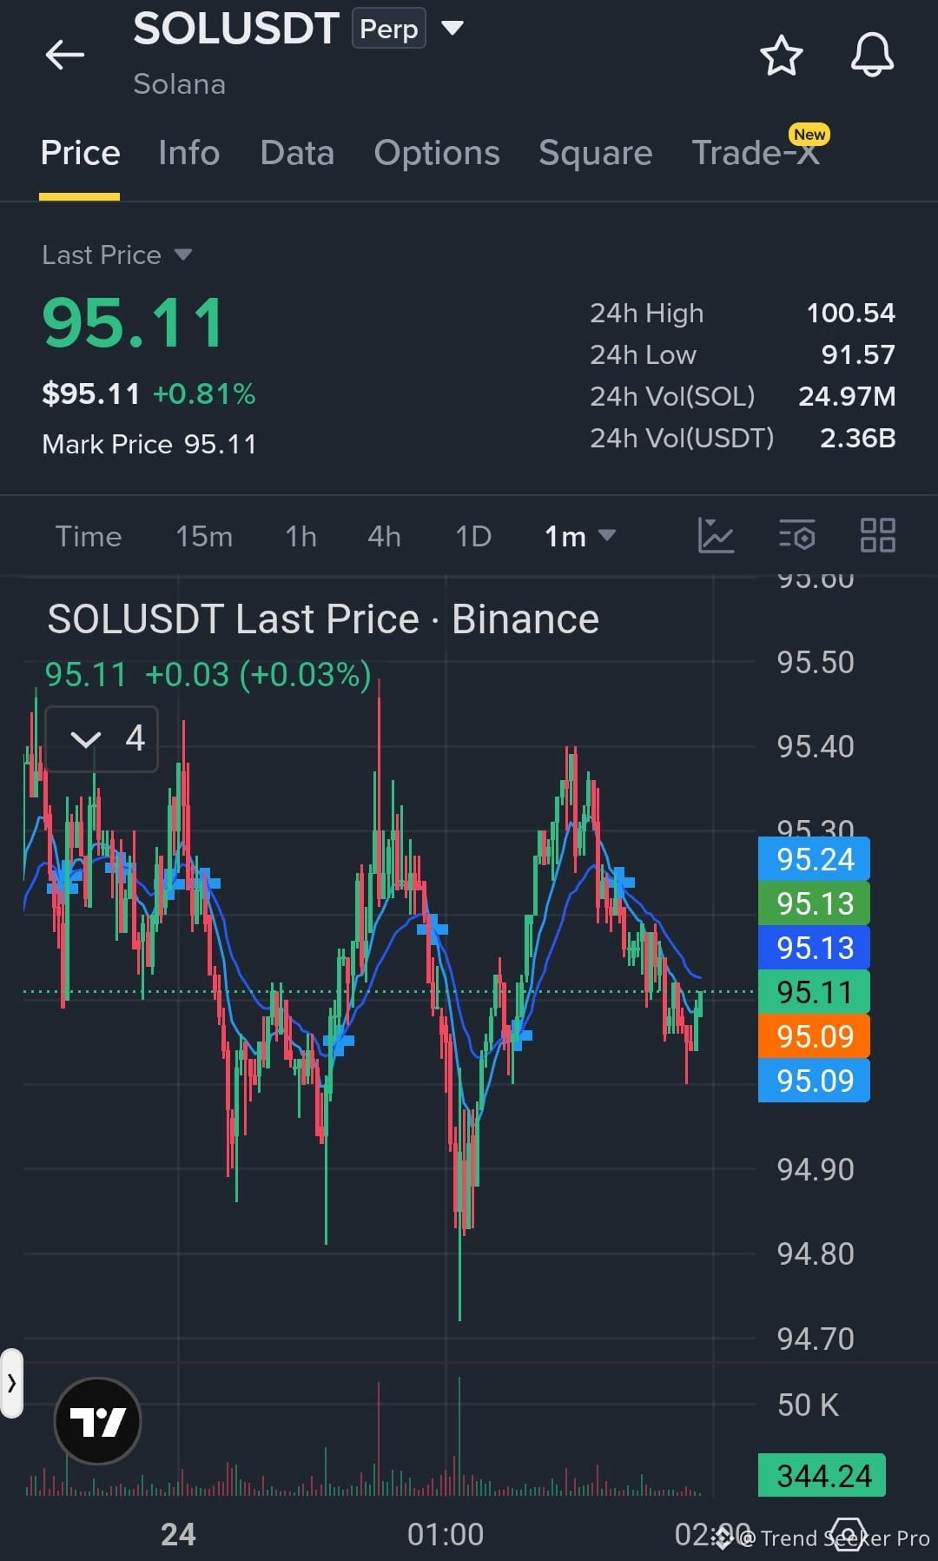This screenshot has width=938, height=1561.
Task: Tap the +0.81% change value
Action: (x=204, y=394)
